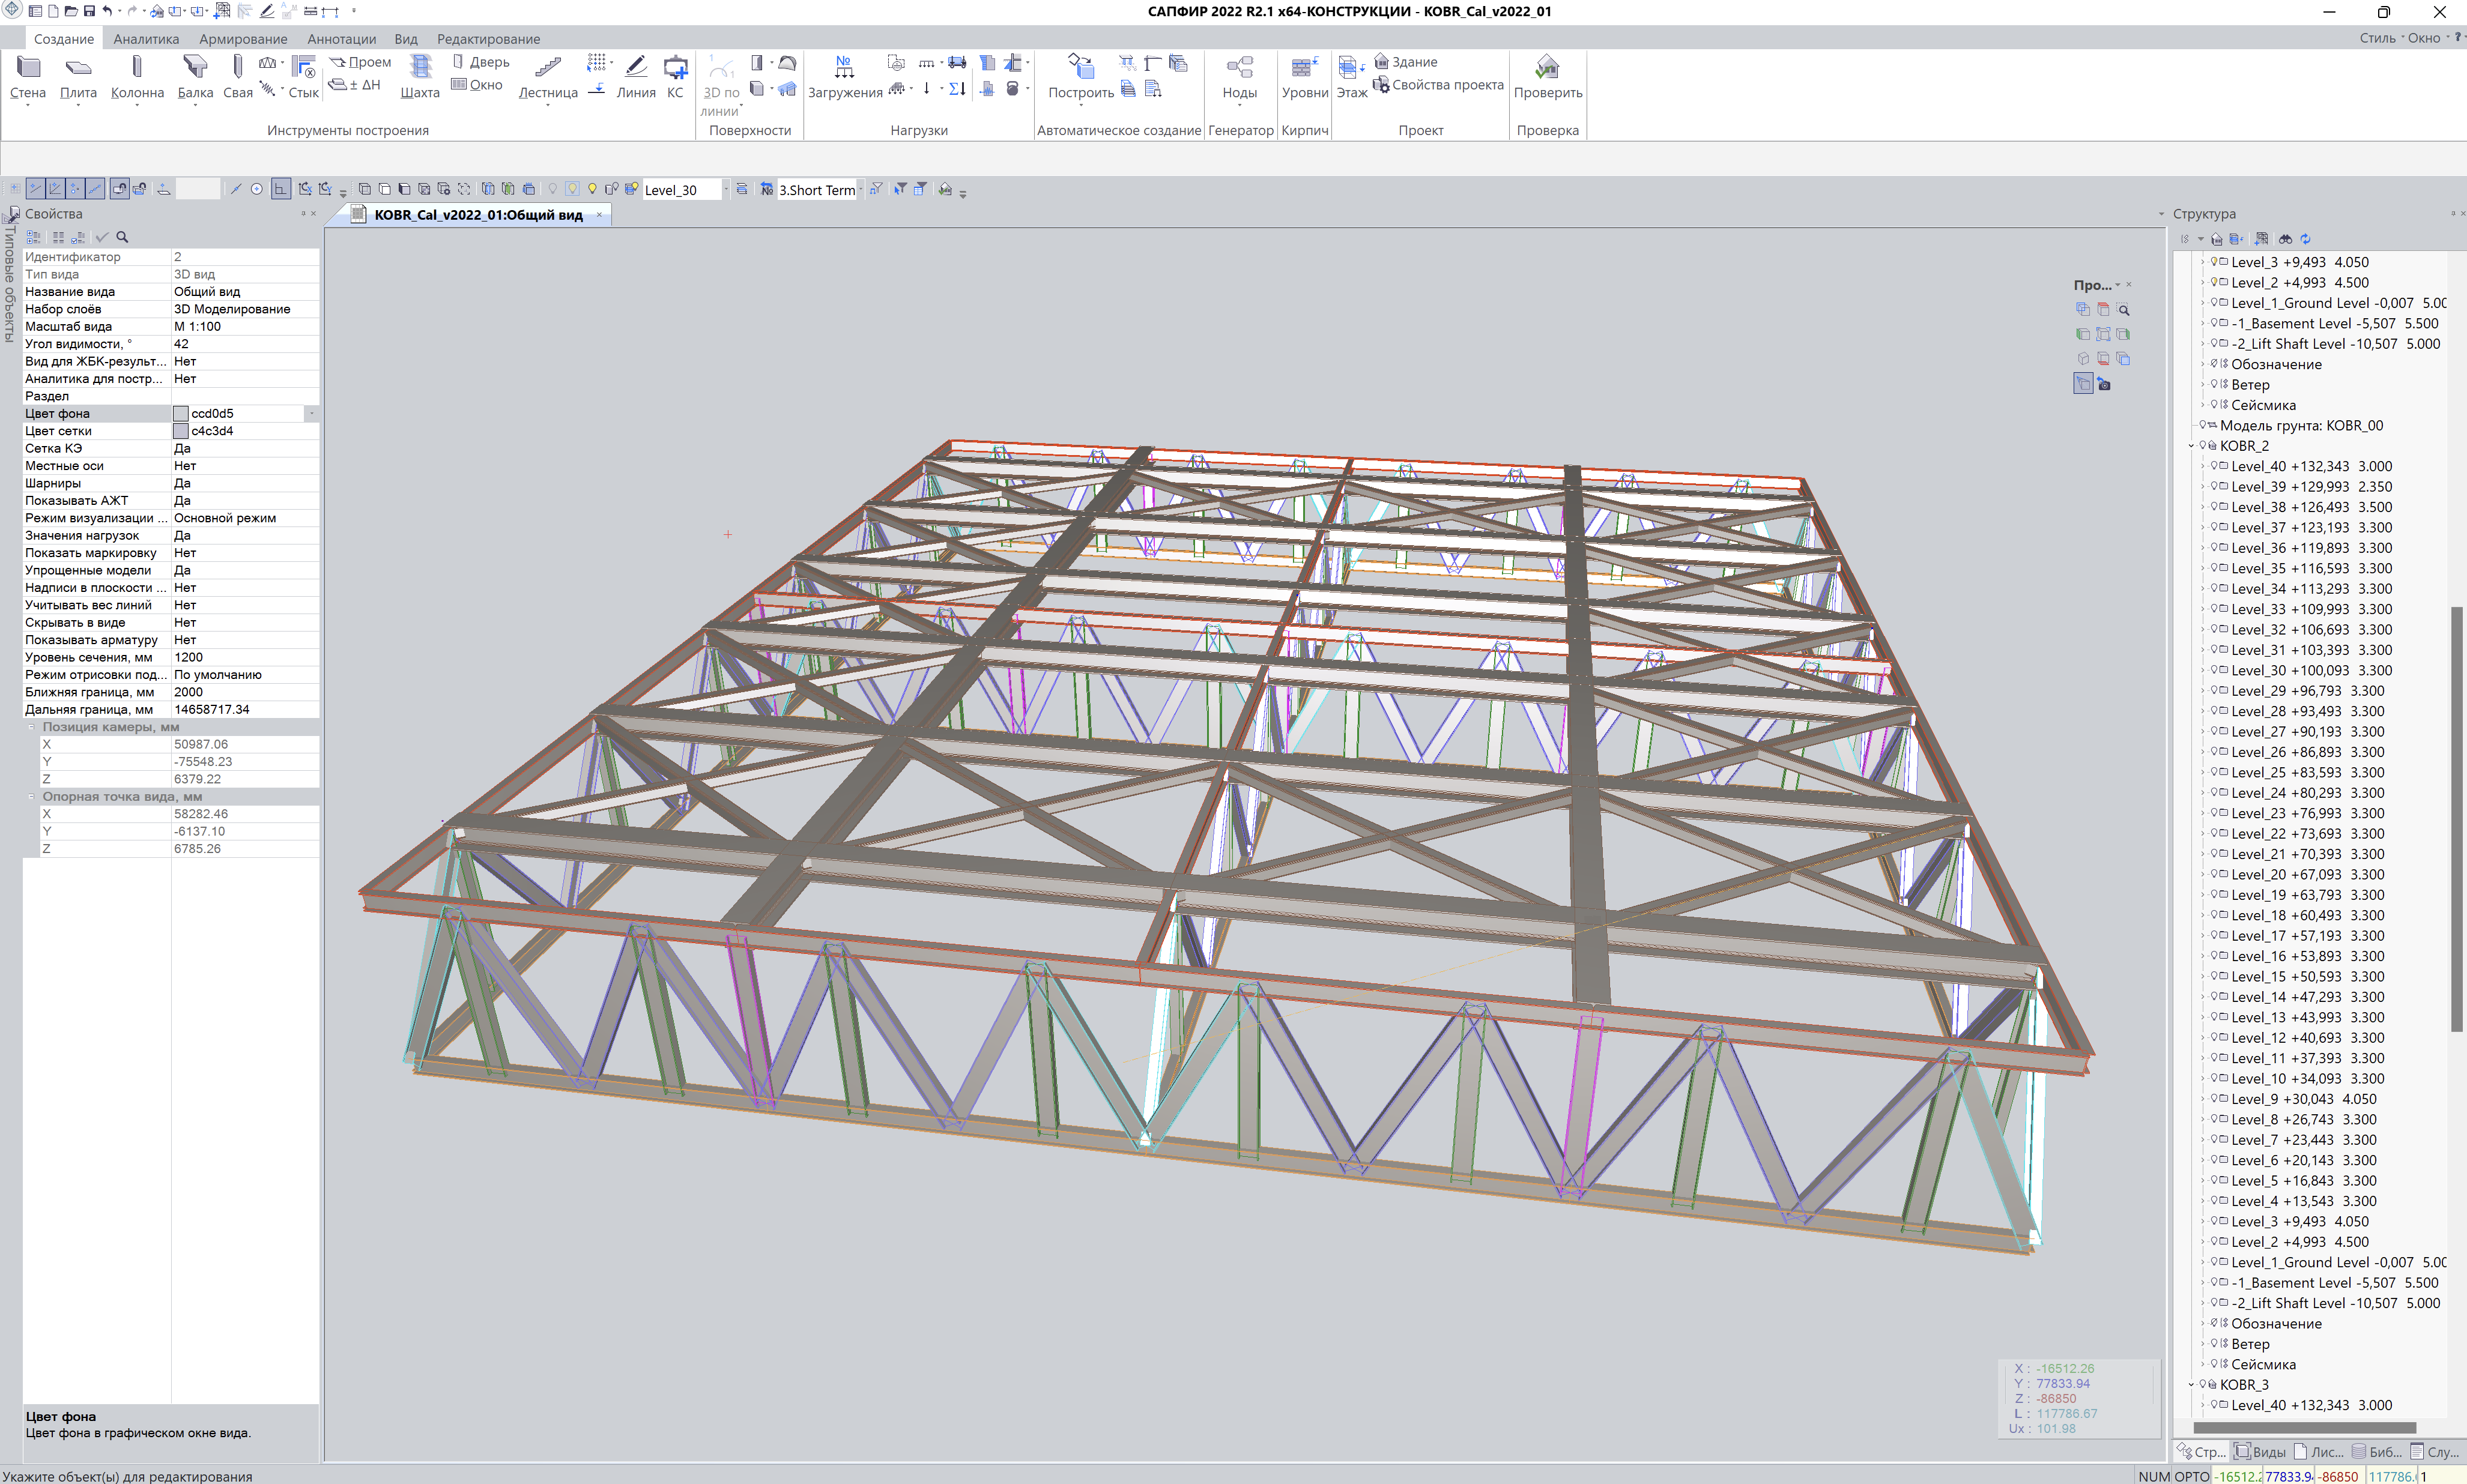
Task: Open the Армирование ribbon tab
Action: click(243, 39)
